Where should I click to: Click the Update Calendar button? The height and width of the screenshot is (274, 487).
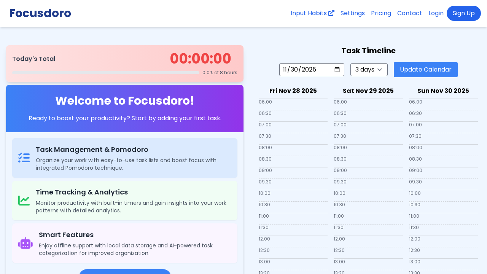[425, 70]
